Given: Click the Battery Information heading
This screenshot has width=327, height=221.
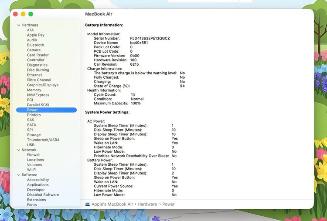Looking at the screenshot, I should [x=104, y=25].
